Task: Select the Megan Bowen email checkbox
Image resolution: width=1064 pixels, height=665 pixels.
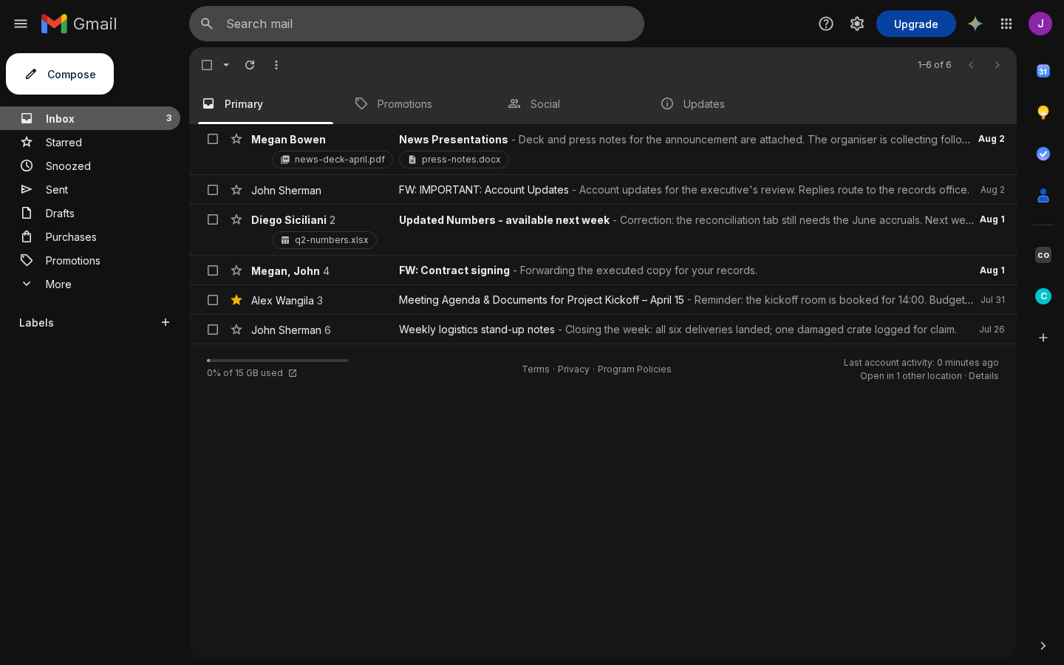Action: pyautogui.click(x=213, y=139)
